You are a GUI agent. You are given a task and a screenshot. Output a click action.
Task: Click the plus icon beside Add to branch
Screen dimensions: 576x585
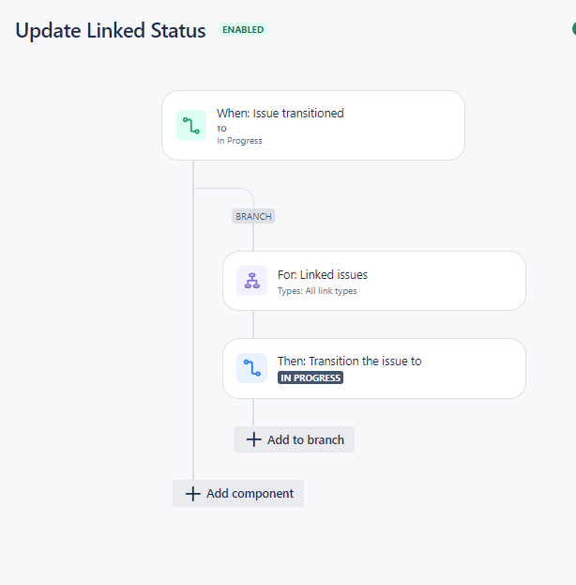[x=254, y=439]
